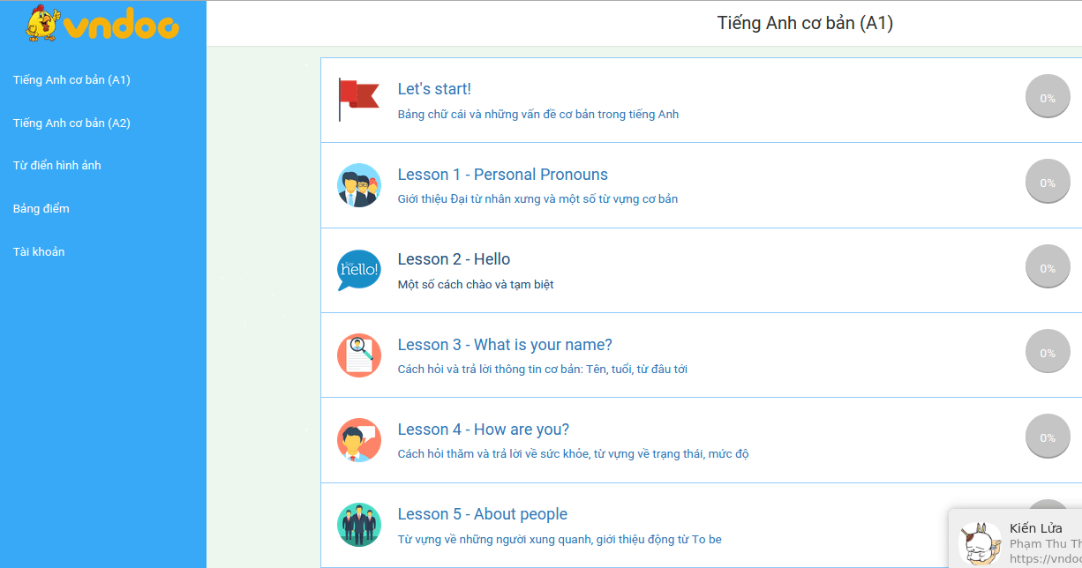Click the hello speech bubble icon
This screenshot has width=1082, height=568.
(x=359, y=270)
